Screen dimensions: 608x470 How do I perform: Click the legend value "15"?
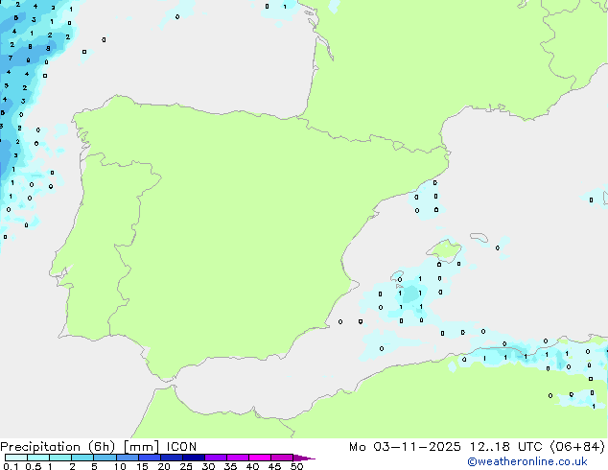coord(142,466)
